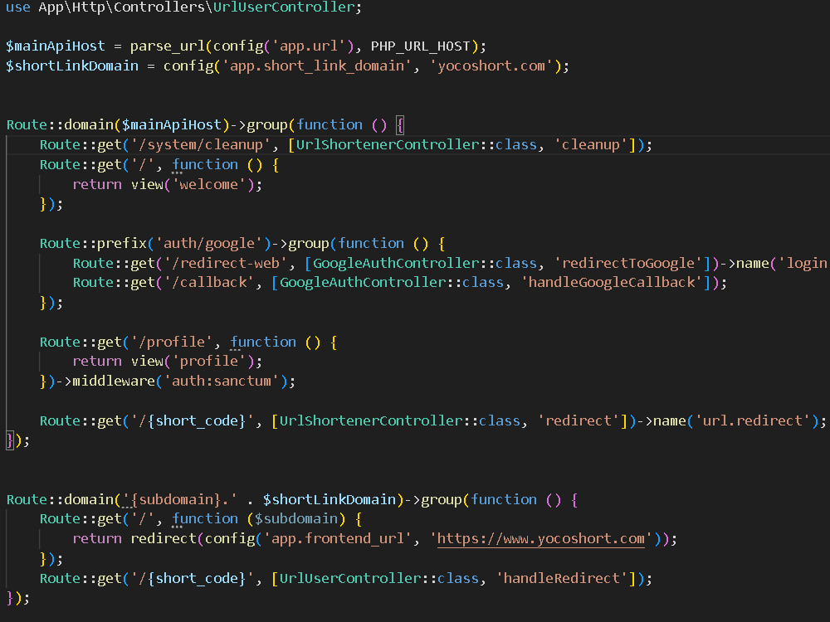830x622 pixels.
Task: Click the $shortLinkDomain variable assignment
Action: 71,66
